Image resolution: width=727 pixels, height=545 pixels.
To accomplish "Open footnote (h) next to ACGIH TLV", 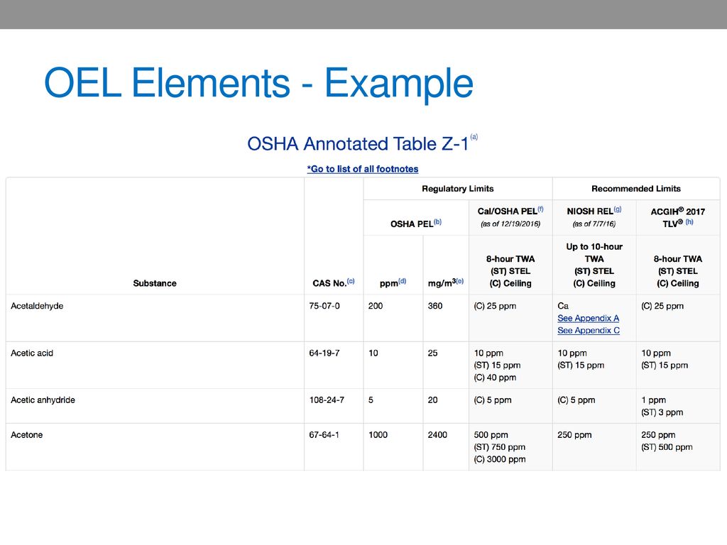I will coord(689,221).
